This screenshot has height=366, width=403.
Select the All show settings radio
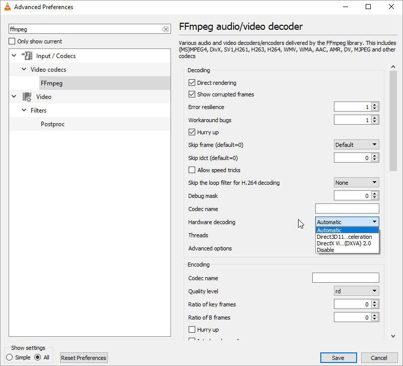[37, 357]
